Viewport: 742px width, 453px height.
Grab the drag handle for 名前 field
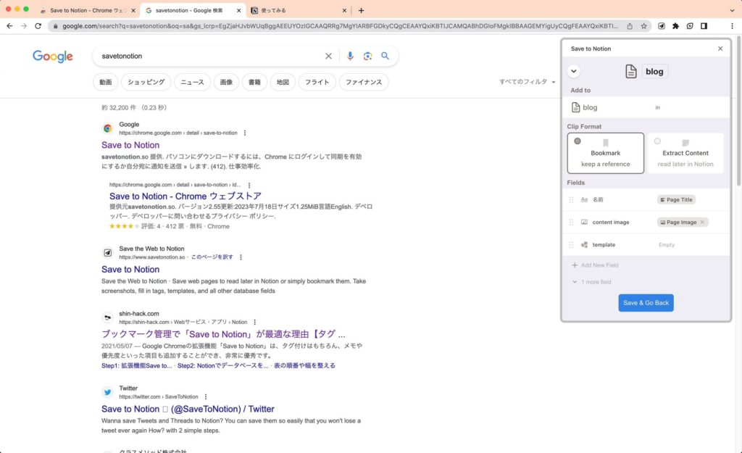click(x=571, y=200)
